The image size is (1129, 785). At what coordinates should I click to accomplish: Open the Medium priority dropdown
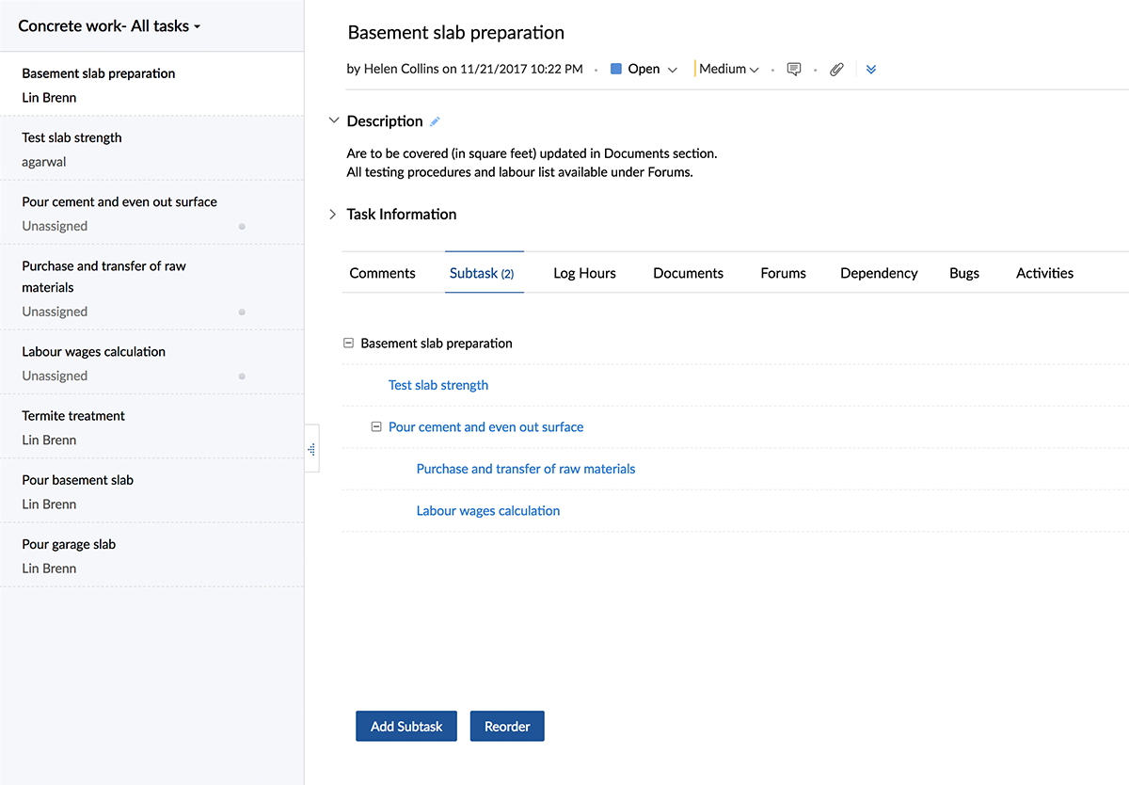[x=729, y=69]
